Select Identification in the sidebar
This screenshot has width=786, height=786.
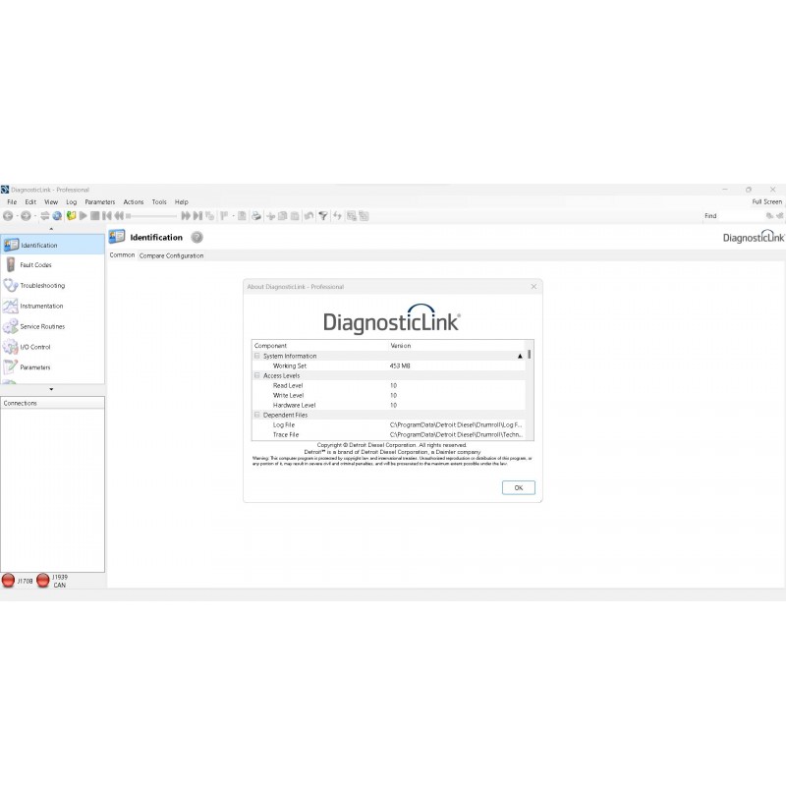[53, 245]
